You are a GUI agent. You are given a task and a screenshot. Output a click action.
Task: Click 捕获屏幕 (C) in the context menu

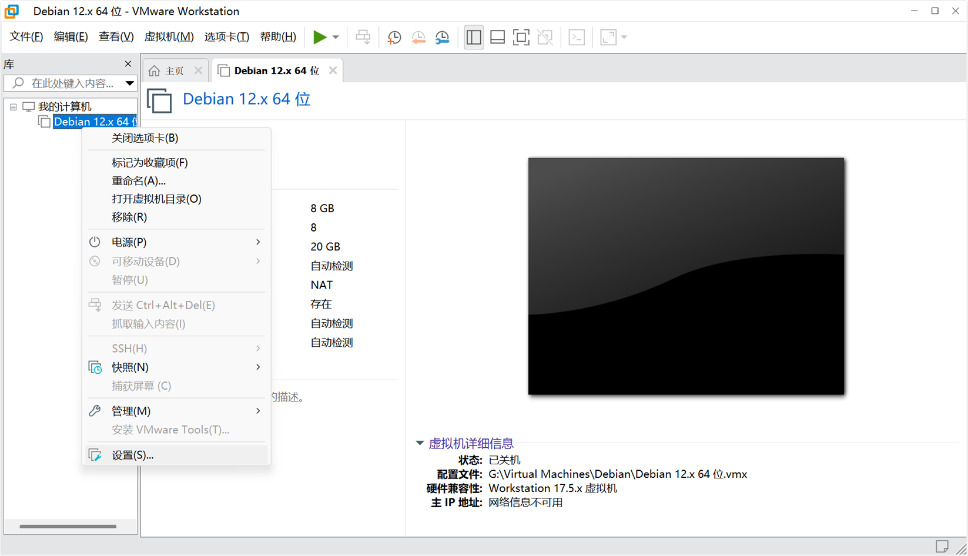pos(140,386)
